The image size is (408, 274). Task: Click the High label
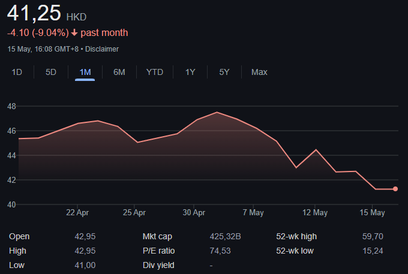click(17, 251)
